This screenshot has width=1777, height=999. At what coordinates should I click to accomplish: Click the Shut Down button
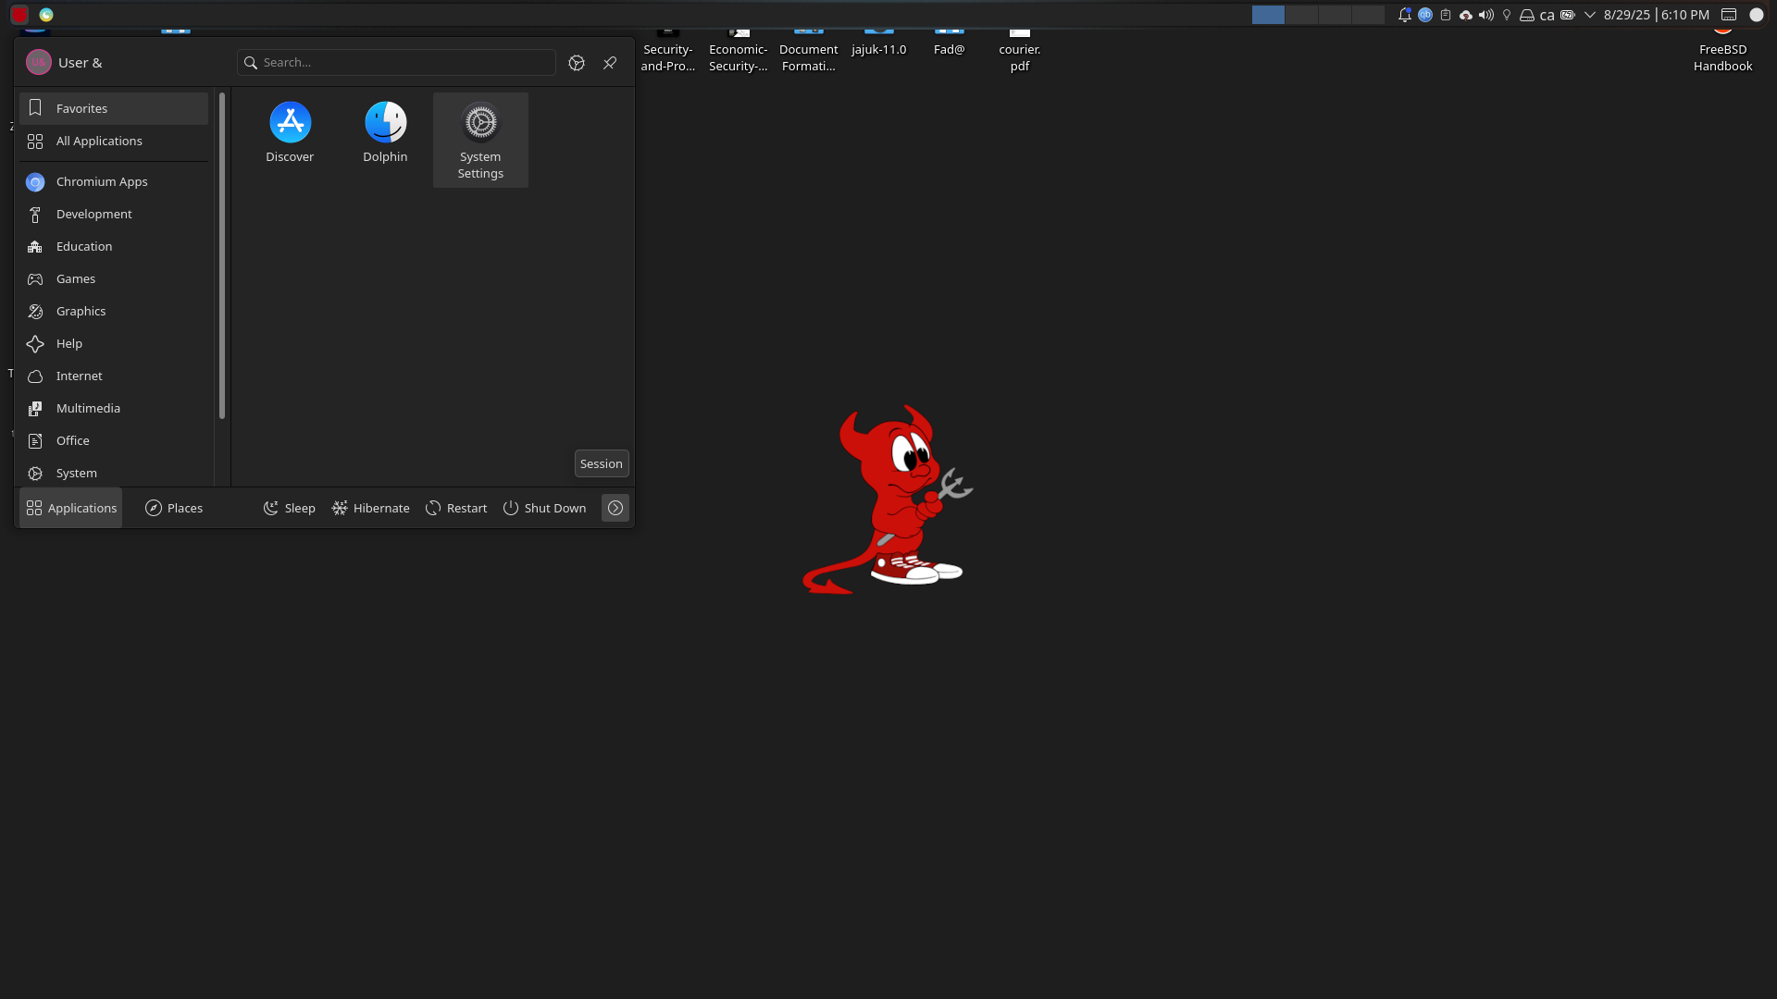click(x=544, y=508)
